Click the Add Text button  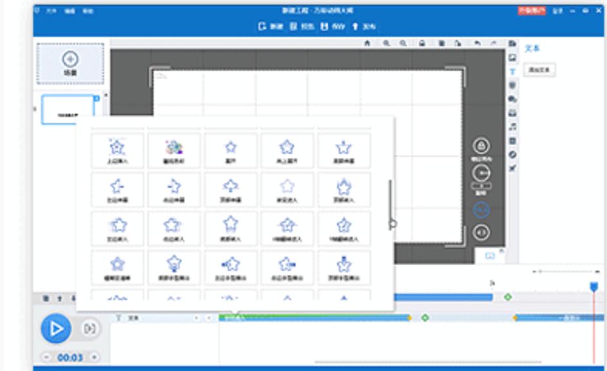click(x=539, y=70)
